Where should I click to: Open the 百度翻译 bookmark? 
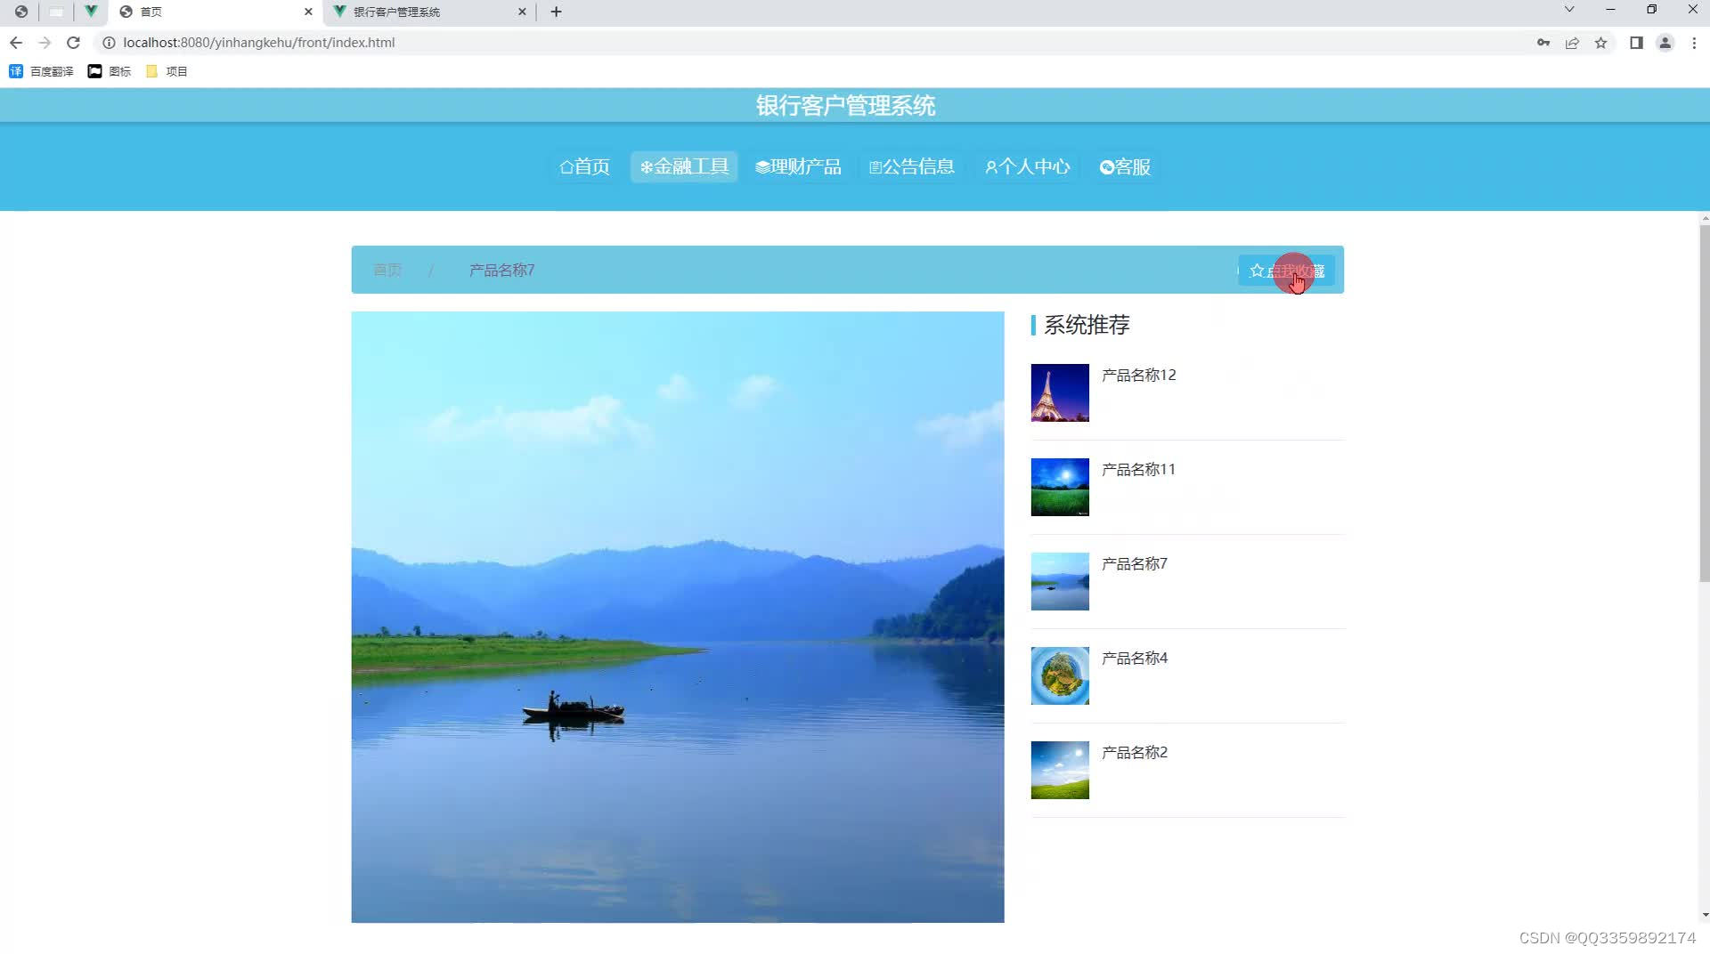(x=41, y=71)
